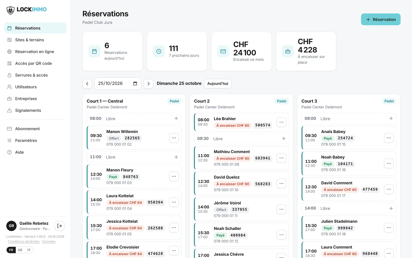Open the options menu for Manon Willemin's booking
Screen dimensions: 412x258
[x=174, y=138]
